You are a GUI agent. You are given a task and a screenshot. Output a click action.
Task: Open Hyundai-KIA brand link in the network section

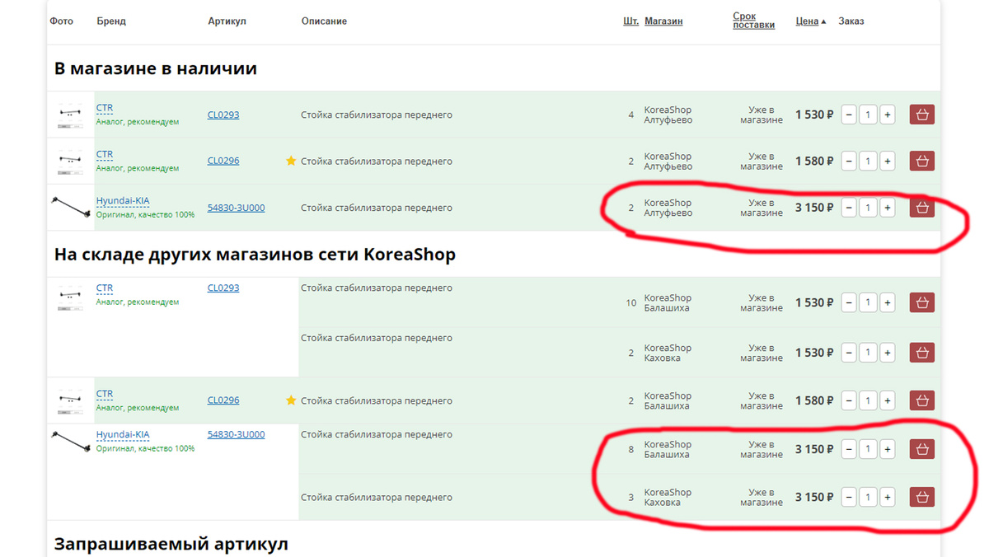point(123,434)
